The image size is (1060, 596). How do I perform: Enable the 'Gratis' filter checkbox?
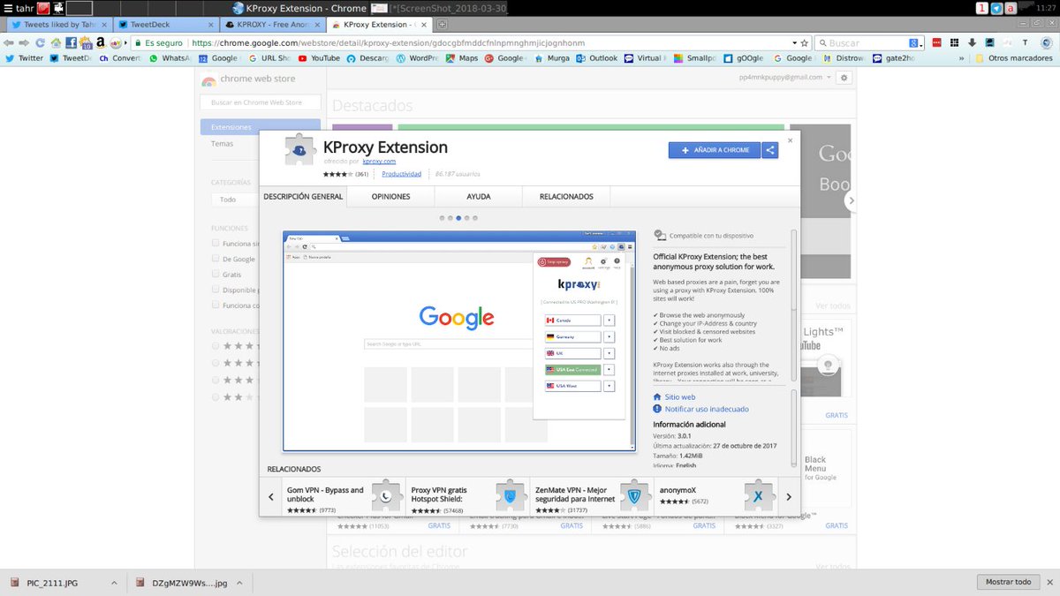pos(216,274)
